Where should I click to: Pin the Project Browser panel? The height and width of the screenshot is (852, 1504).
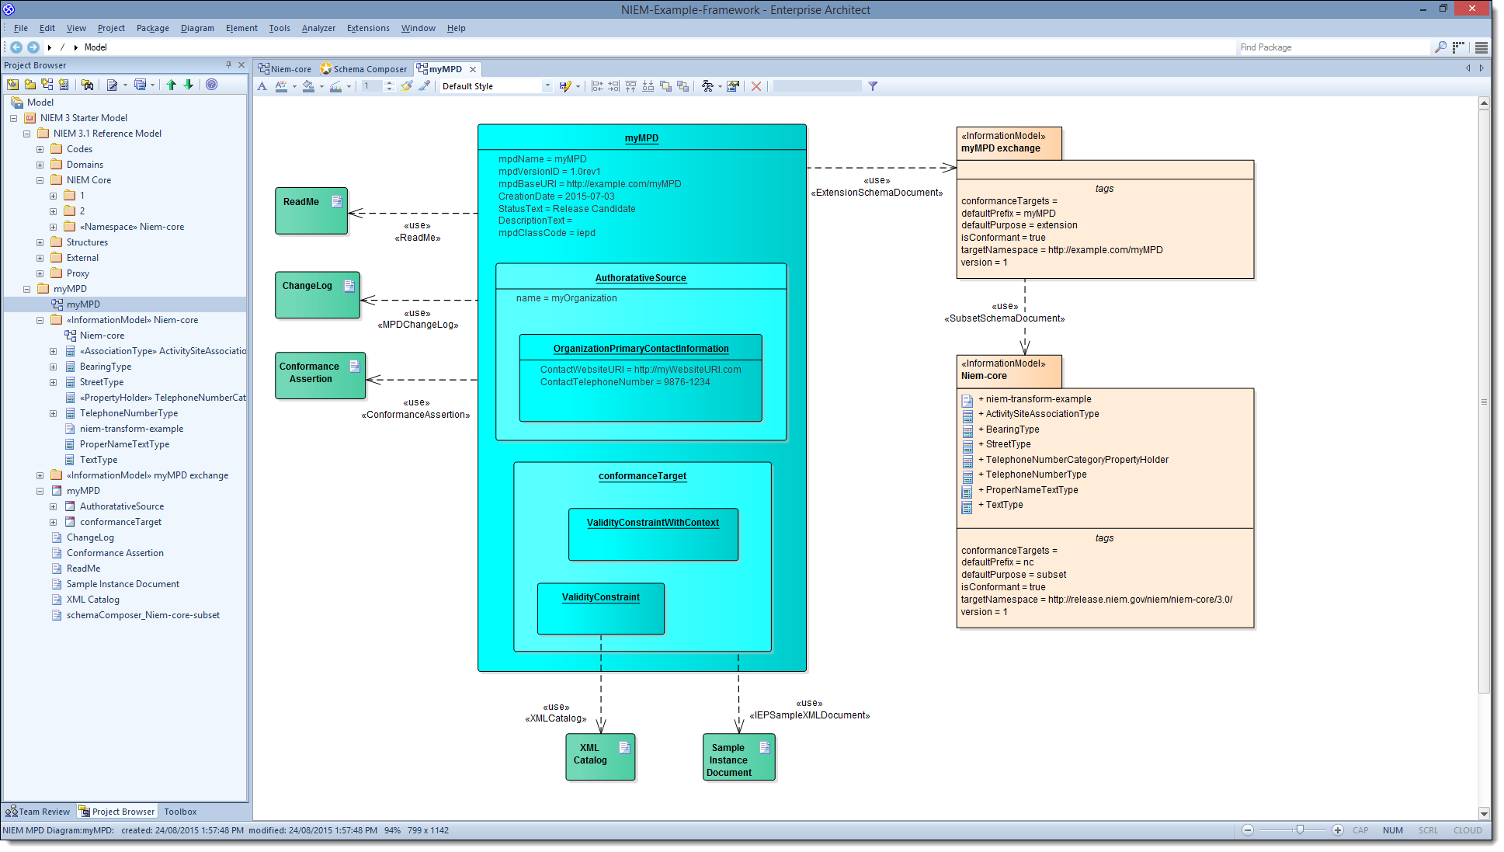[228, 65]
